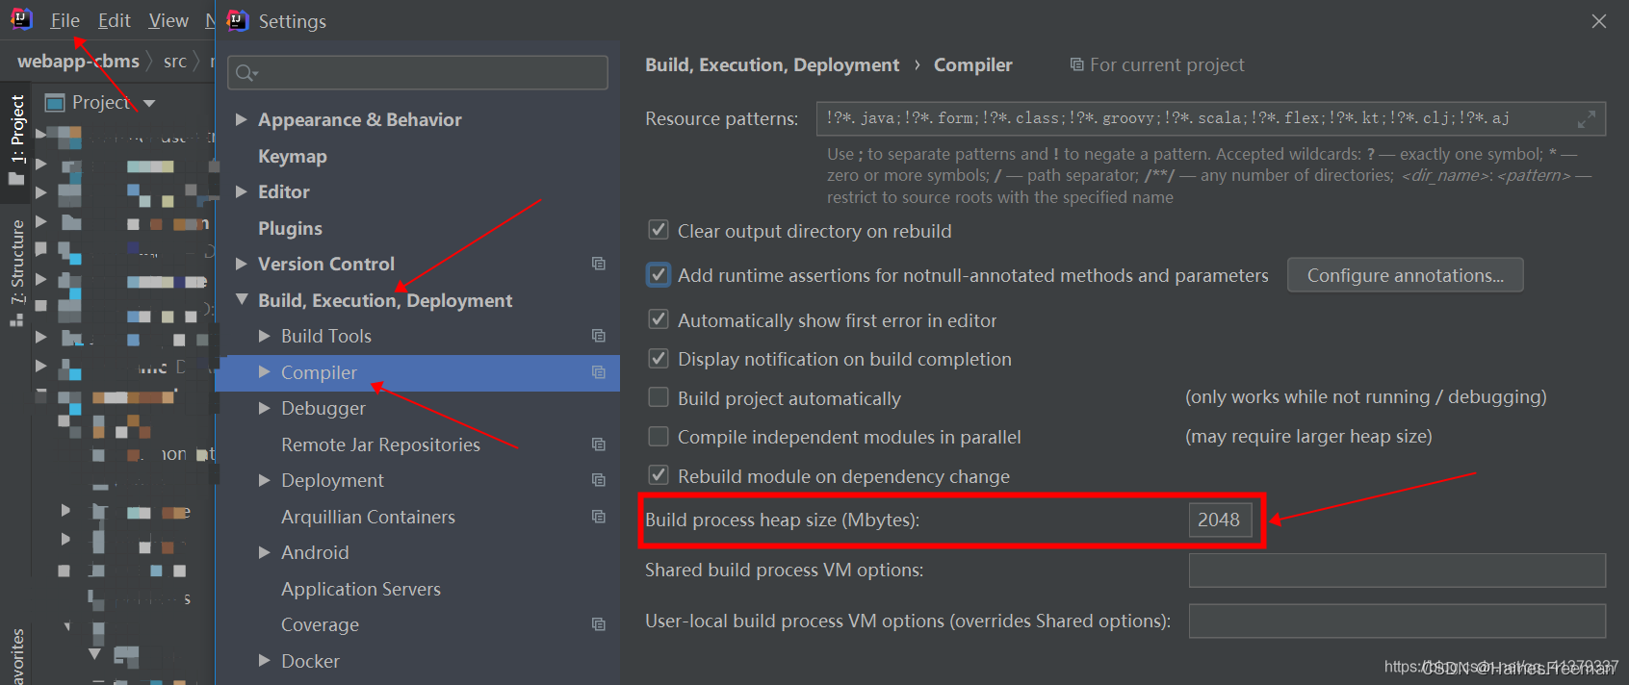Expand the Version Control section arrow

click(x=242, y=264)
